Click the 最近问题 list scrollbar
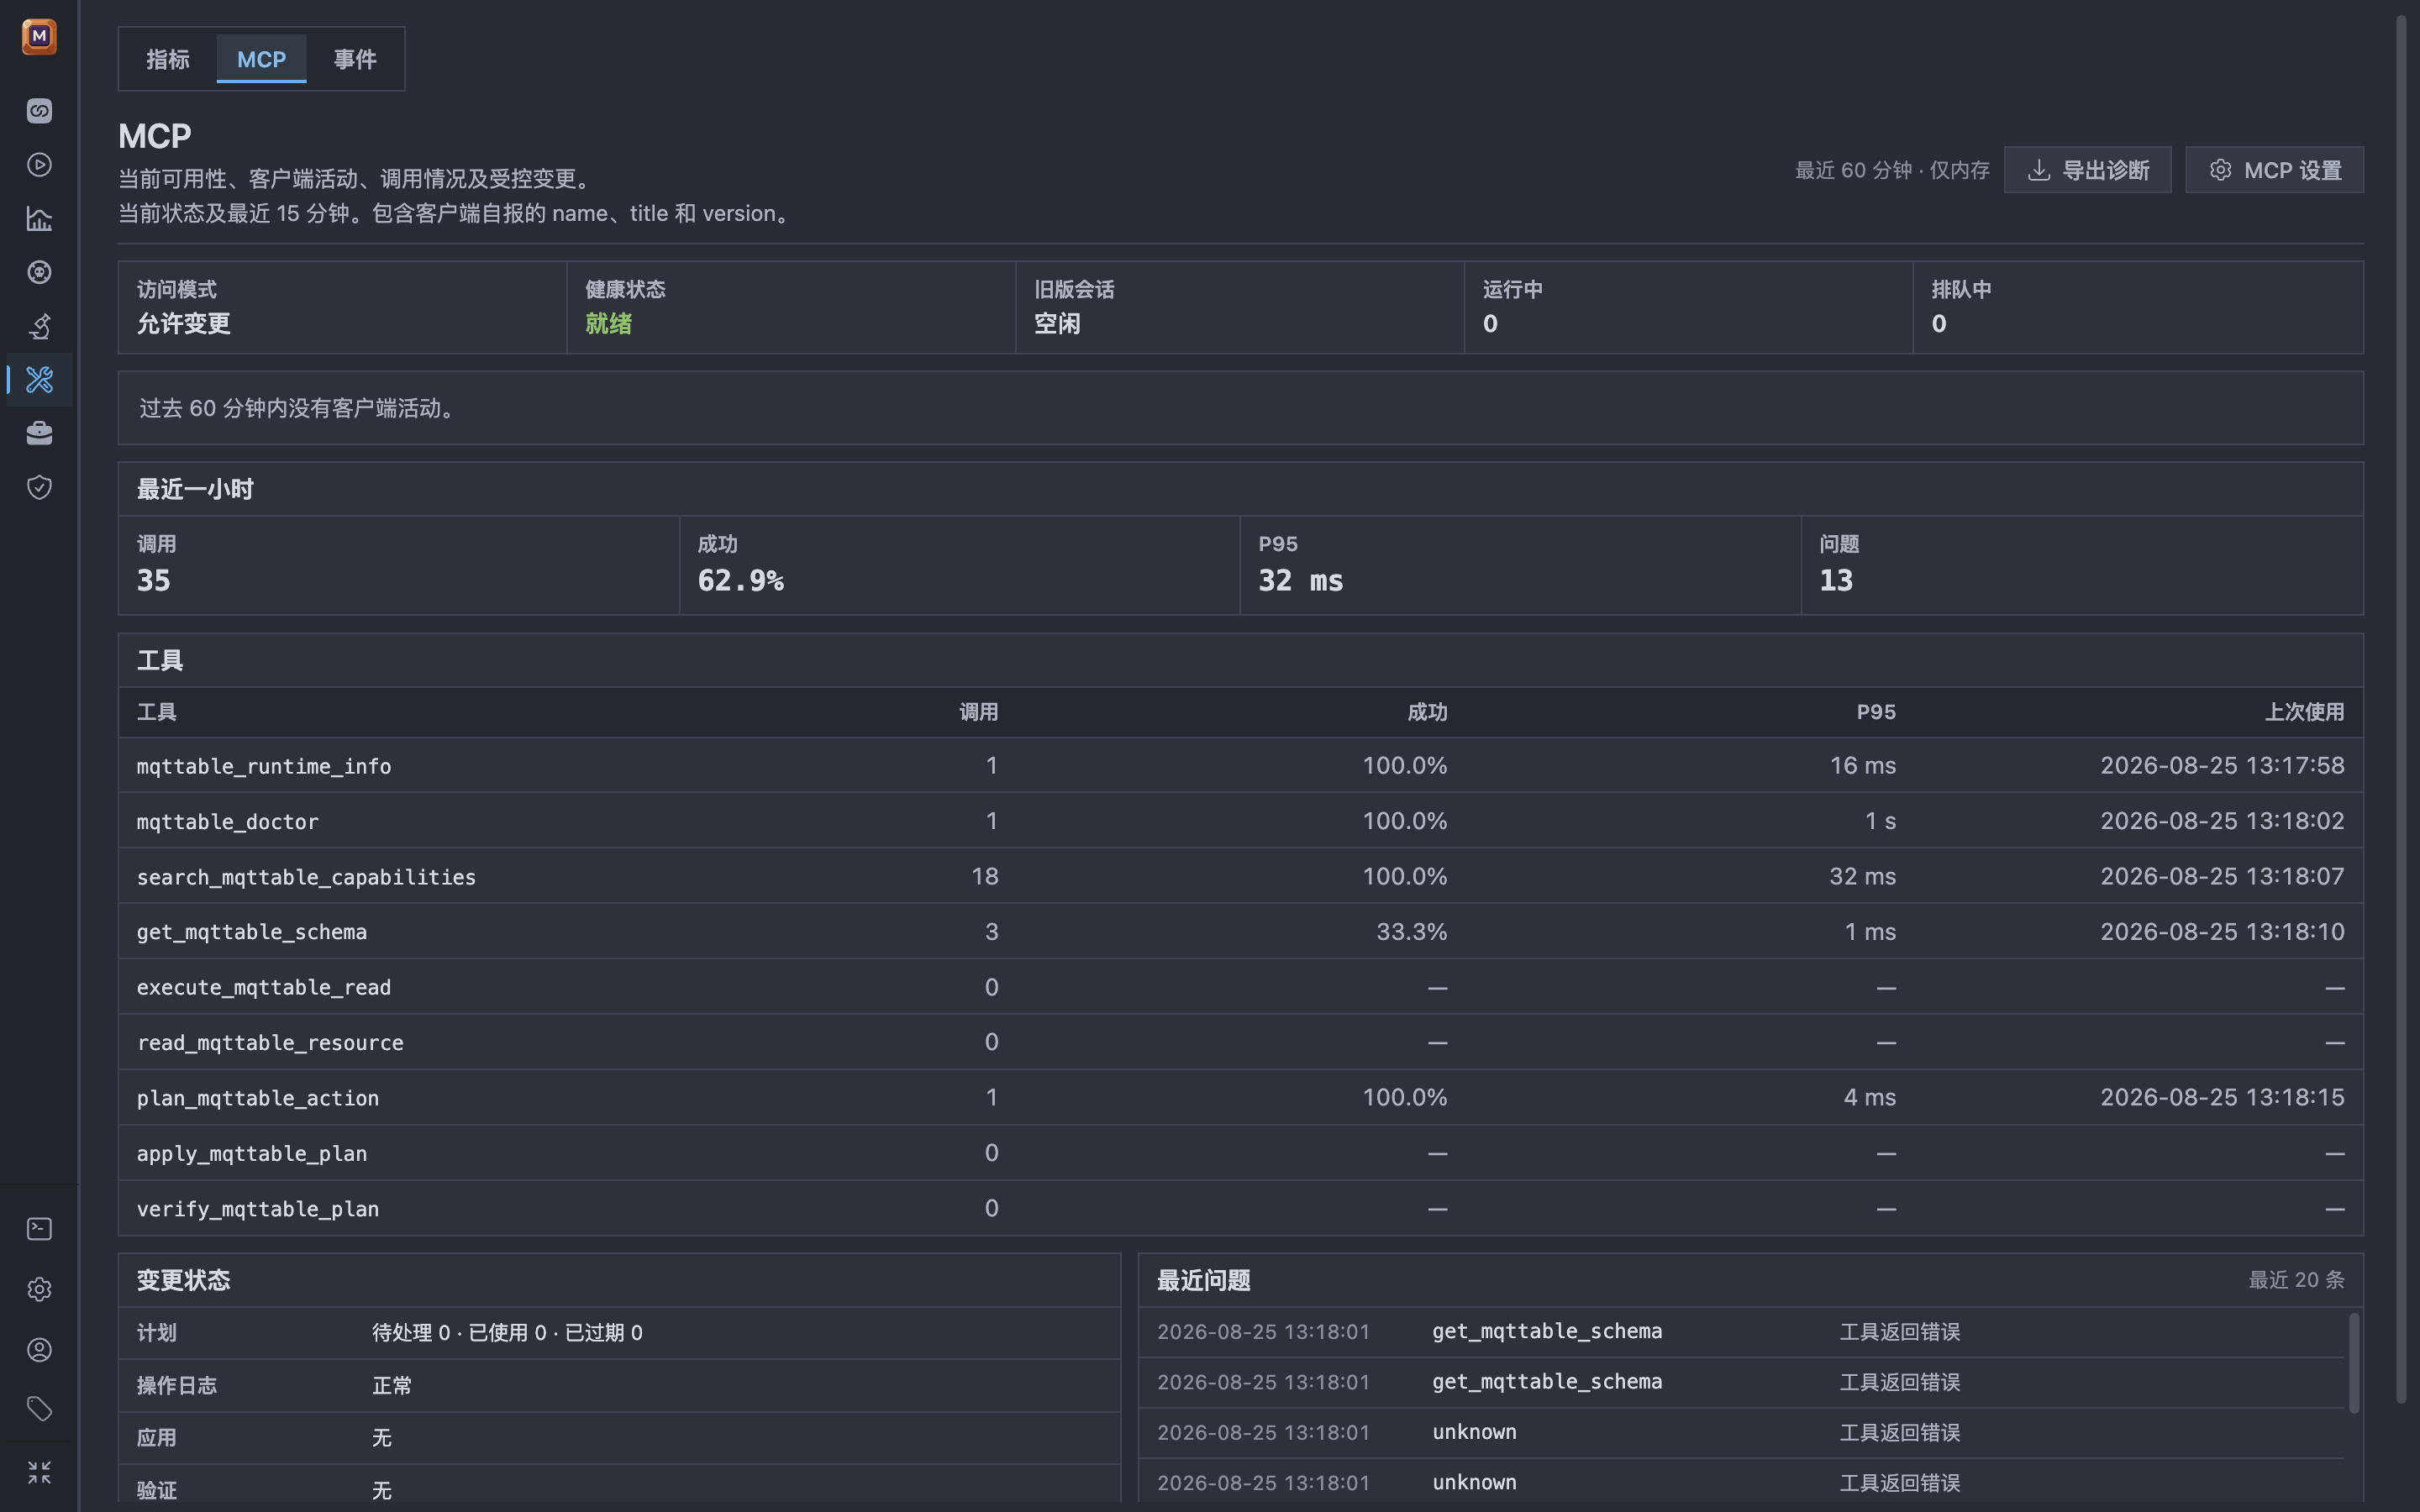The image size is (2420, 1512). tap(2354, 1363)
